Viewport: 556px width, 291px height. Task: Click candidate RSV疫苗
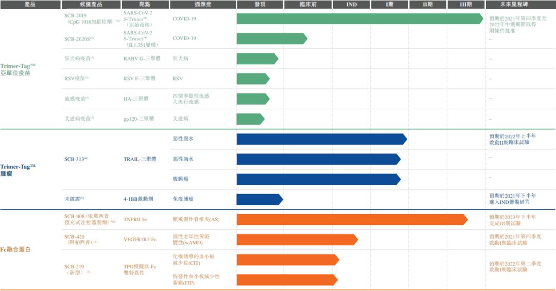(x=76, y=79)
